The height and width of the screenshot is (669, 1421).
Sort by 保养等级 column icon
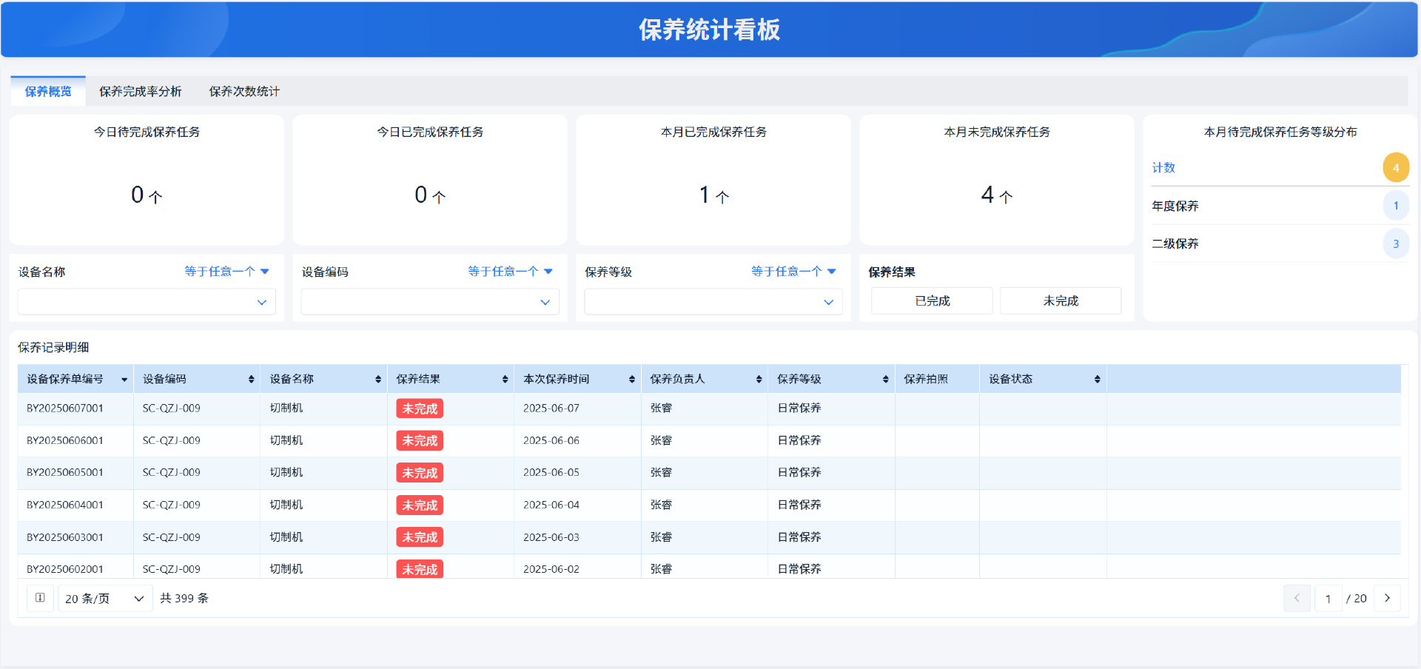pos(886,380)
